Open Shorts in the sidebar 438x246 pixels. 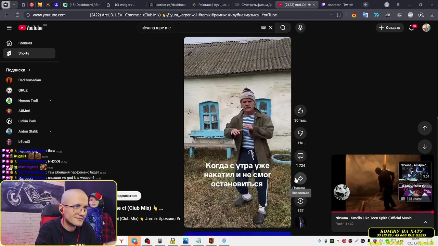coord(29,53)
